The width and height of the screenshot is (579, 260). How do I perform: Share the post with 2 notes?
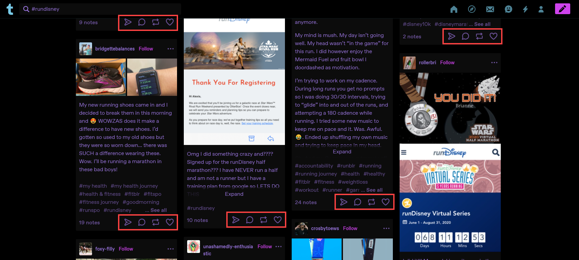click(452, 36)
